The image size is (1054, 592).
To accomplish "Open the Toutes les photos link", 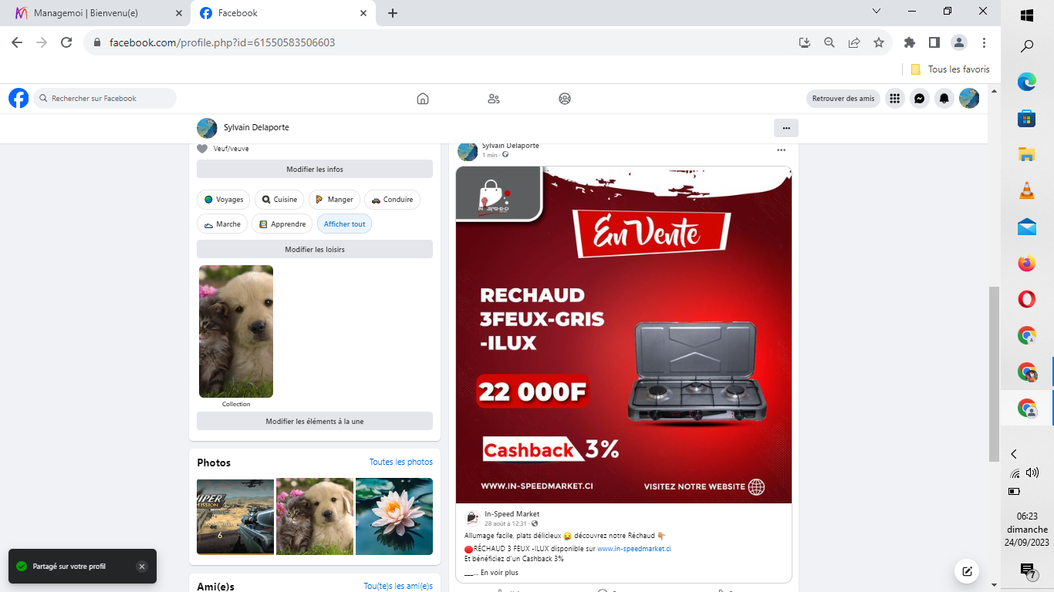I will point(400,462).
